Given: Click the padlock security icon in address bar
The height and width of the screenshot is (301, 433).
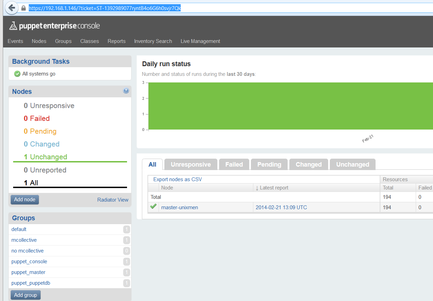Looking at the screenshot, I should [24, 8].
